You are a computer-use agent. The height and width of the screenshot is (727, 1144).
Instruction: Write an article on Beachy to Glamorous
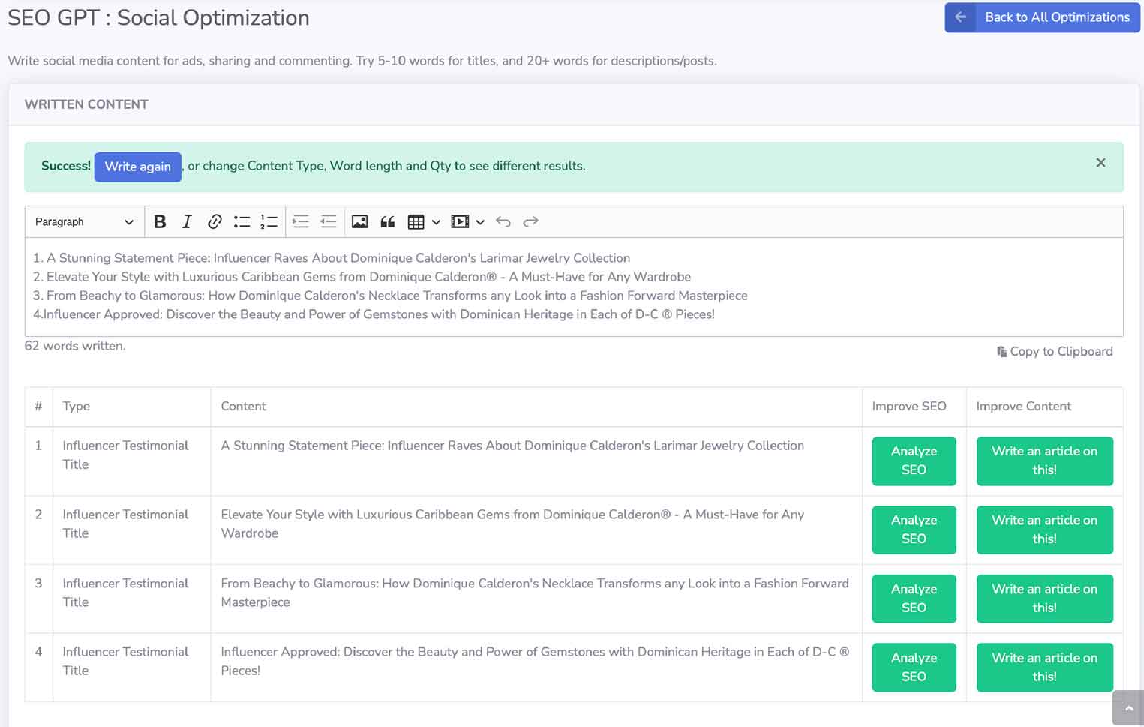pos(1044,599)
